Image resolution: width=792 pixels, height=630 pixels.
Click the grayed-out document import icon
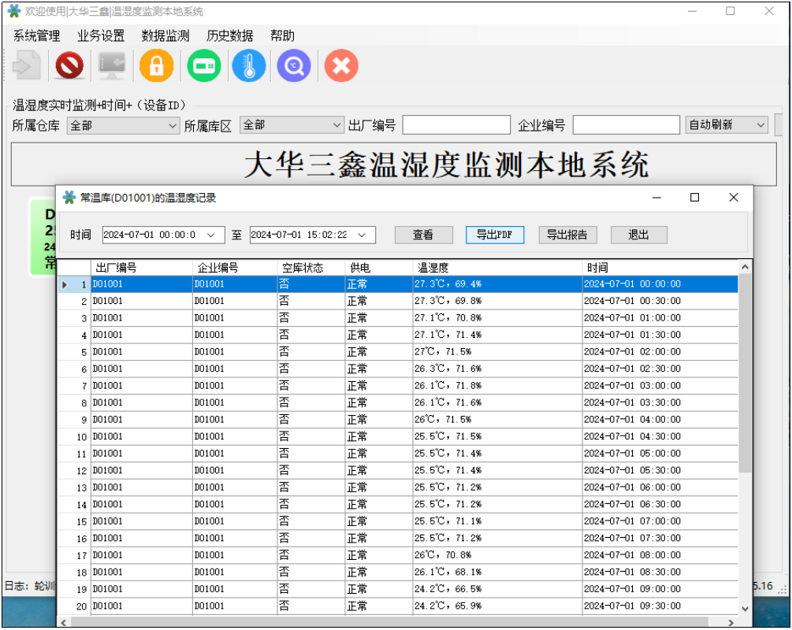[27, 66]
